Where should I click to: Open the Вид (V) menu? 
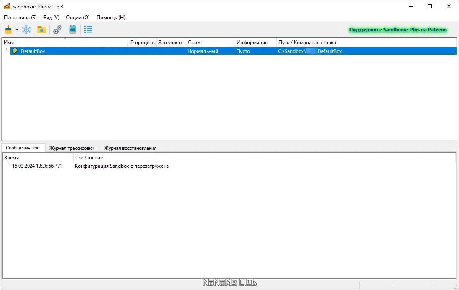point(51,18)
